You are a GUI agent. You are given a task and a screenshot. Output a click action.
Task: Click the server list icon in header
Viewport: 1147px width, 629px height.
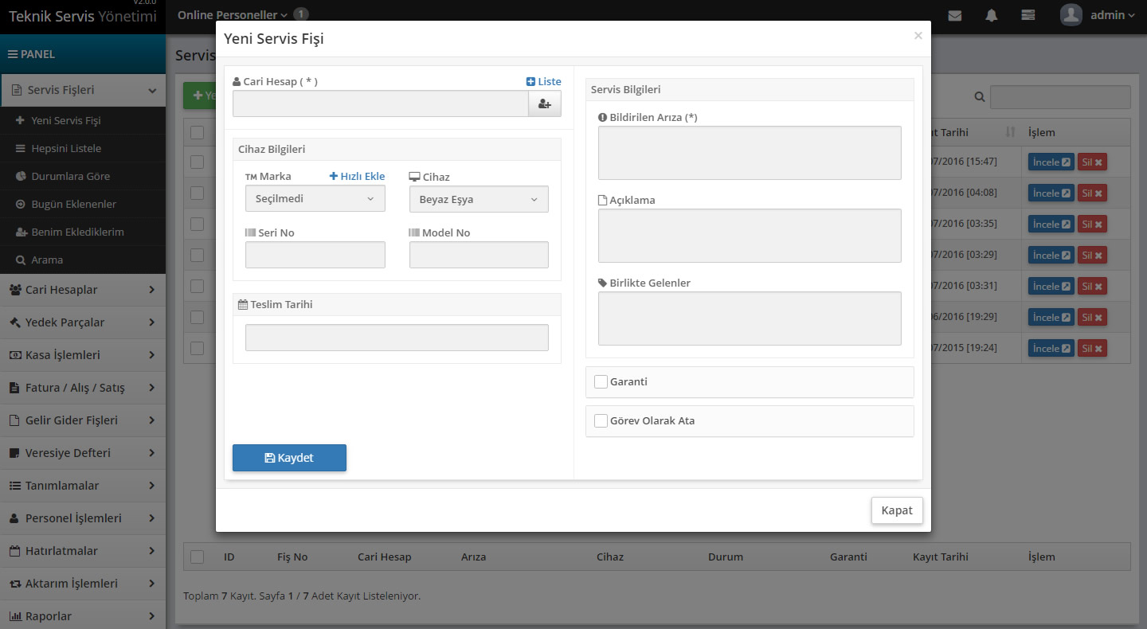[x=1028, y=15]
